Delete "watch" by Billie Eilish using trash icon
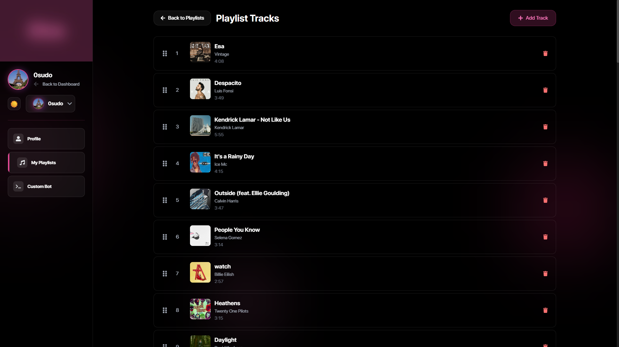This screenshot has height=347, width=619. tap(545, 274)
